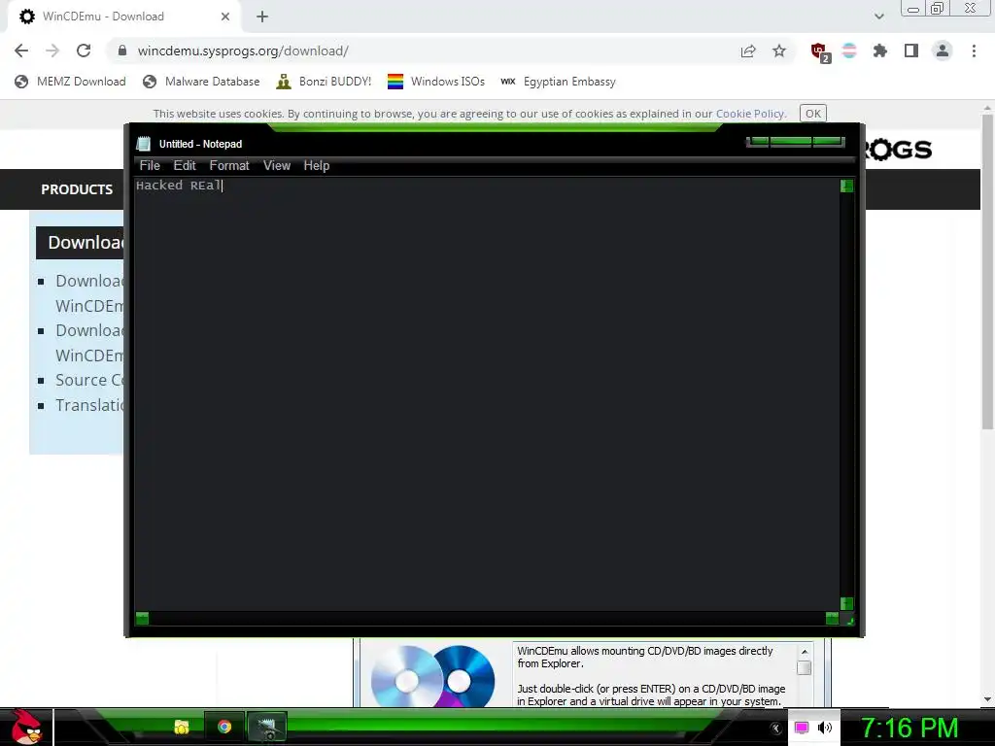This screenshot has width=995, height=746.
Task: Click Notepad vertical scrollbar down arrow
Action: [846, 603]
